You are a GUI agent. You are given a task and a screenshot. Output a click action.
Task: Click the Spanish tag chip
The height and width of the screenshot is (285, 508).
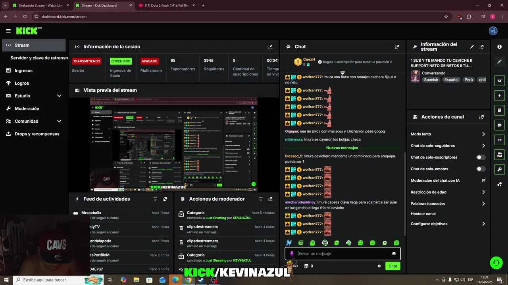point(431,80)
